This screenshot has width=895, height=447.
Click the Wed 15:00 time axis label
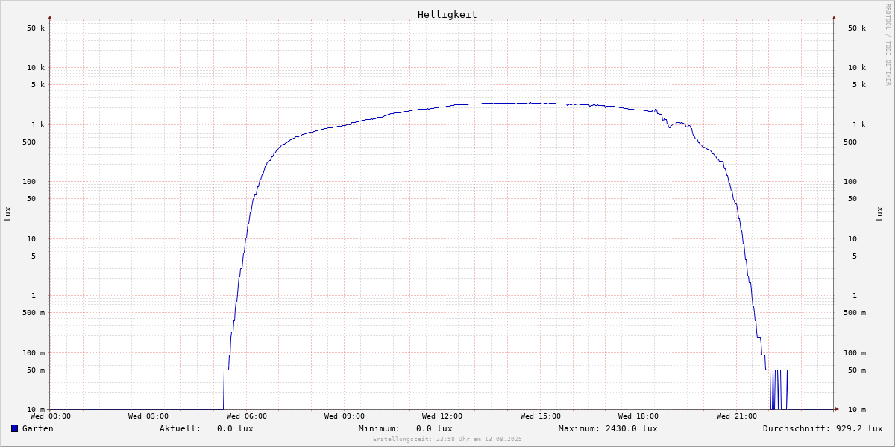tap(541, 416)
